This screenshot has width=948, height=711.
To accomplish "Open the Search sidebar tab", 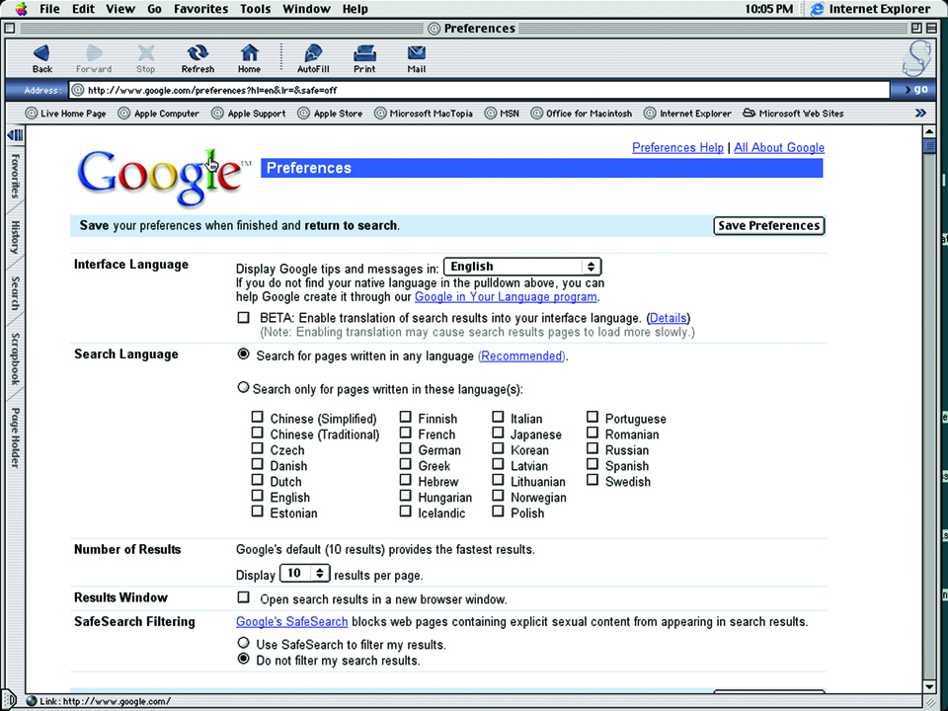I will [x=15, y=293].
